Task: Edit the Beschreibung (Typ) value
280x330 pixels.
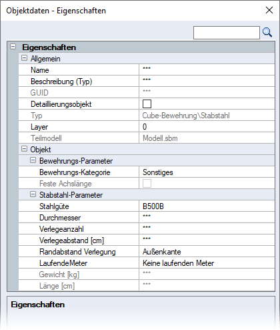Action: (x=207, y=81)
